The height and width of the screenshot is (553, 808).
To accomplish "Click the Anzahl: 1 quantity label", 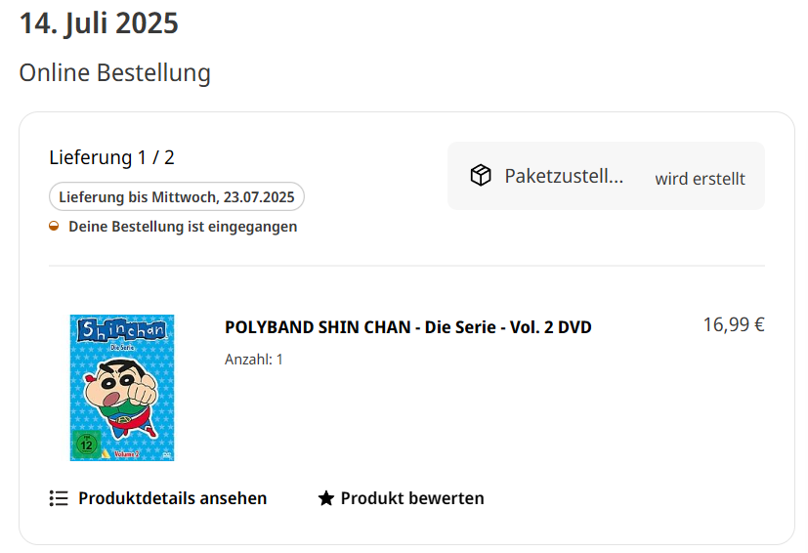I will click(253, 360).
